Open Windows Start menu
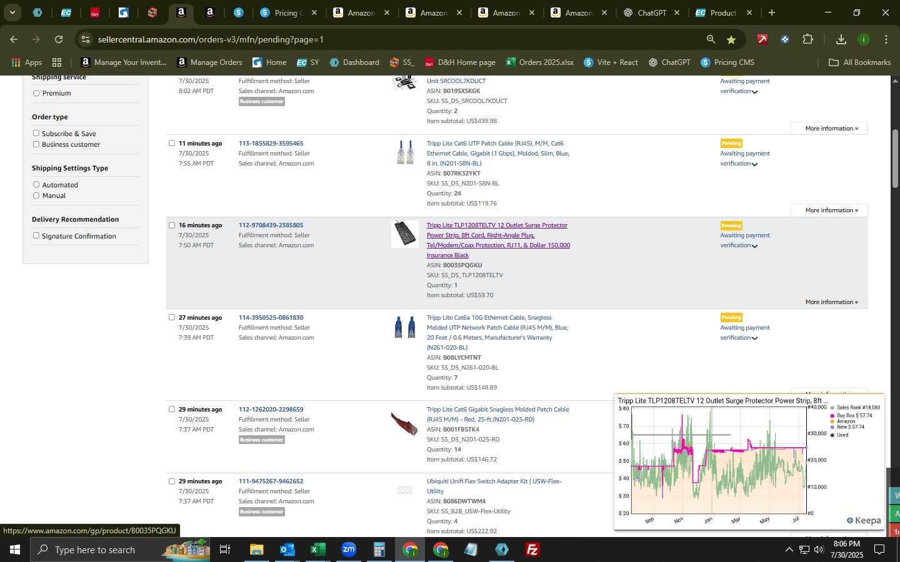This screenshot has height=562, width=900. (x=15, y=550)
